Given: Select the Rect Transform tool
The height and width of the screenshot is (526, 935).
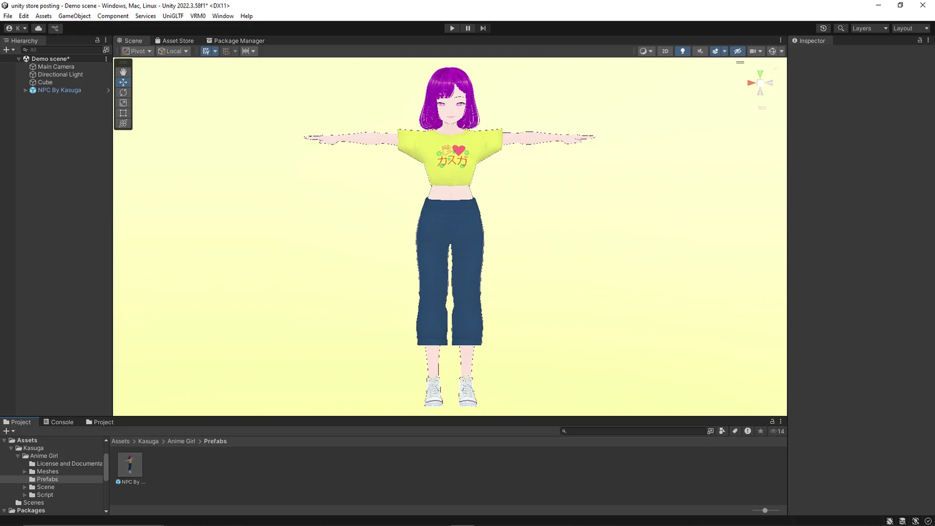Looking at the screenshot, I should [x=123, y=113].
